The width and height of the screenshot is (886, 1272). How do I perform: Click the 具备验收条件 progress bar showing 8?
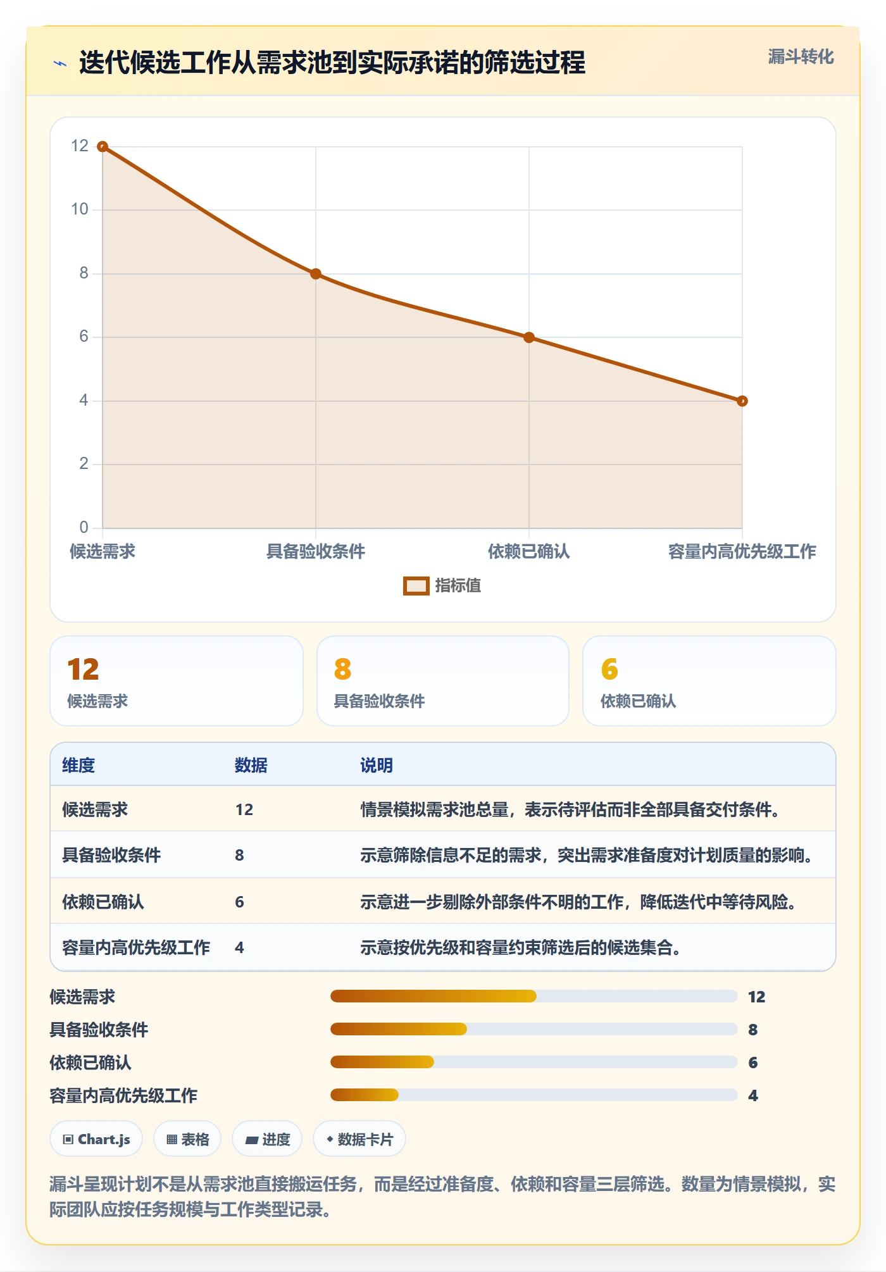click(x=533, y=1029)
